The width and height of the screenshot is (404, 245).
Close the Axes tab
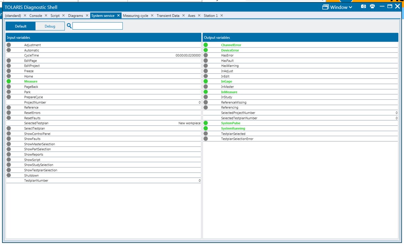pyautogui.click(x=199, y=15)
